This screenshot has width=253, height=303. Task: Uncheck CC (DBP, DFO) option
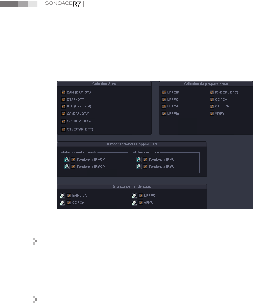63,121
